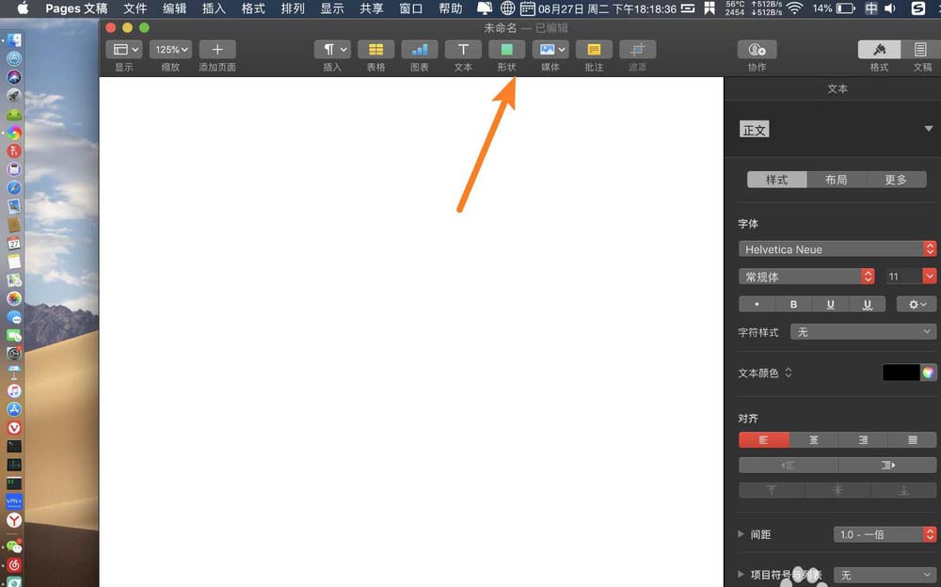Toggle underline text formatting
The image size is (941, 587).
click(x=830, y=304)
